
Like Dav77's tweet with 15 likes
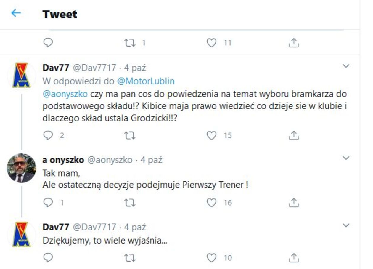click(211, 135)
